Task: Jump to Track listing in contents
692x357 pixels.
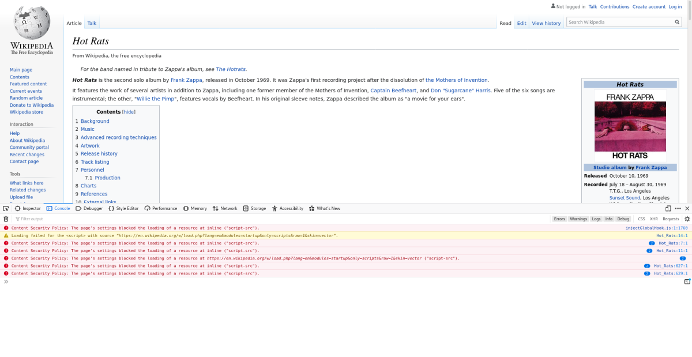Action: coord(95,162)
